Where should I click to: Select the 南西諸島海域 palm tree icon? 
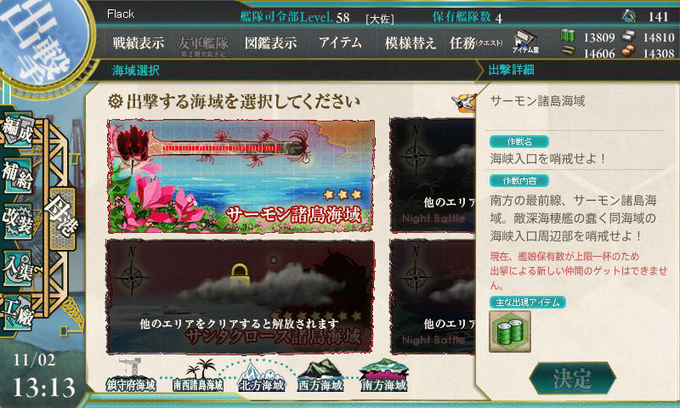click(198, 376)
